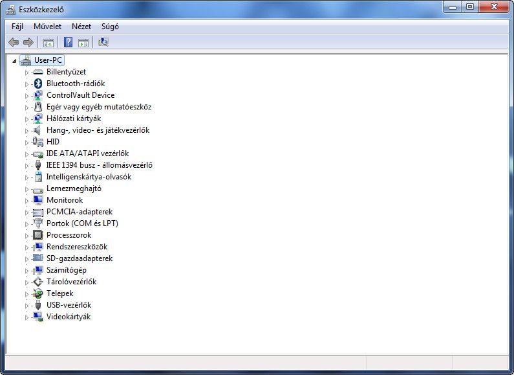Click the Rendszereszközök icon

click(38, 247)
